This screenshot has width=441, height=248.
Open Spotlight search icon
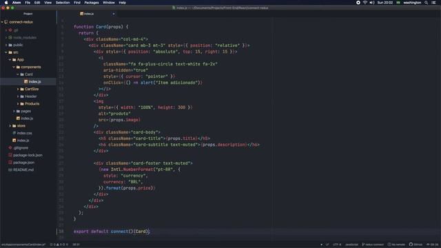pos(427,3)
